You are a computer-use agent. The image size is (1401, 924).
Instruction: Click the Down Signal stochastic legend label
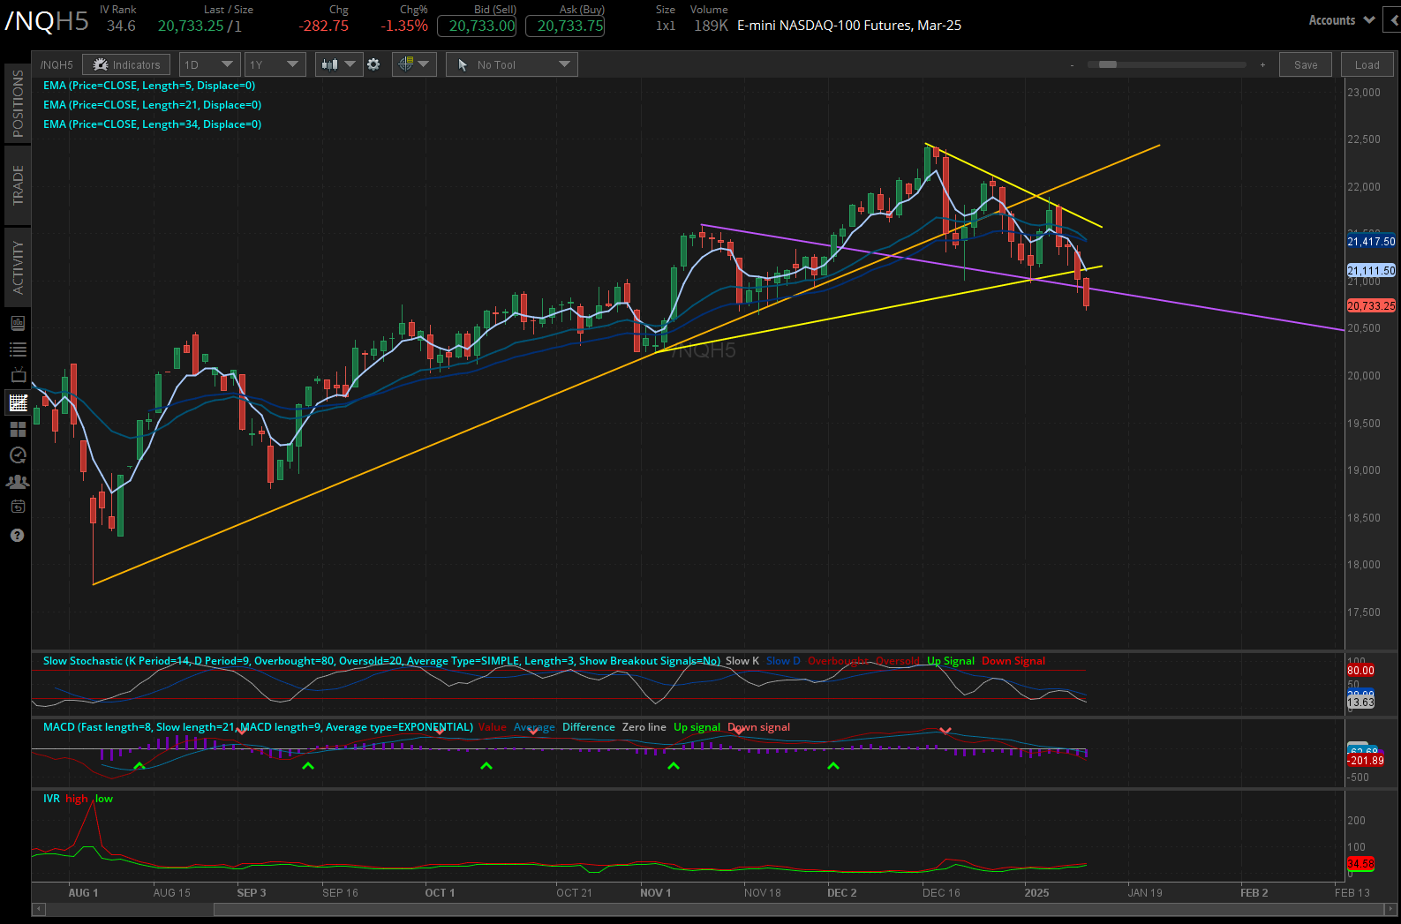[1013, 661]
